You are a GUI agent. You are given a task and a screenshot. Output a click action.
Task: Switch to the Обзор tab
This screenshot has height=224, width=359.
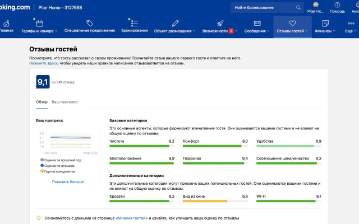42,102
